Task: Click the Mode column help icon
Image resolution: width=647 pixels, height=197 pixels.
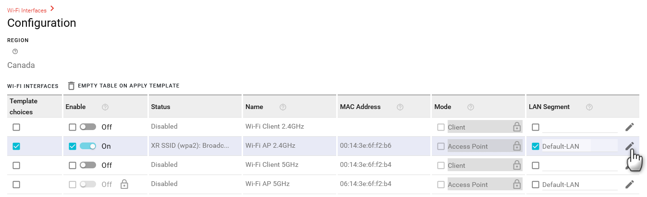Action: click(471, 107)
